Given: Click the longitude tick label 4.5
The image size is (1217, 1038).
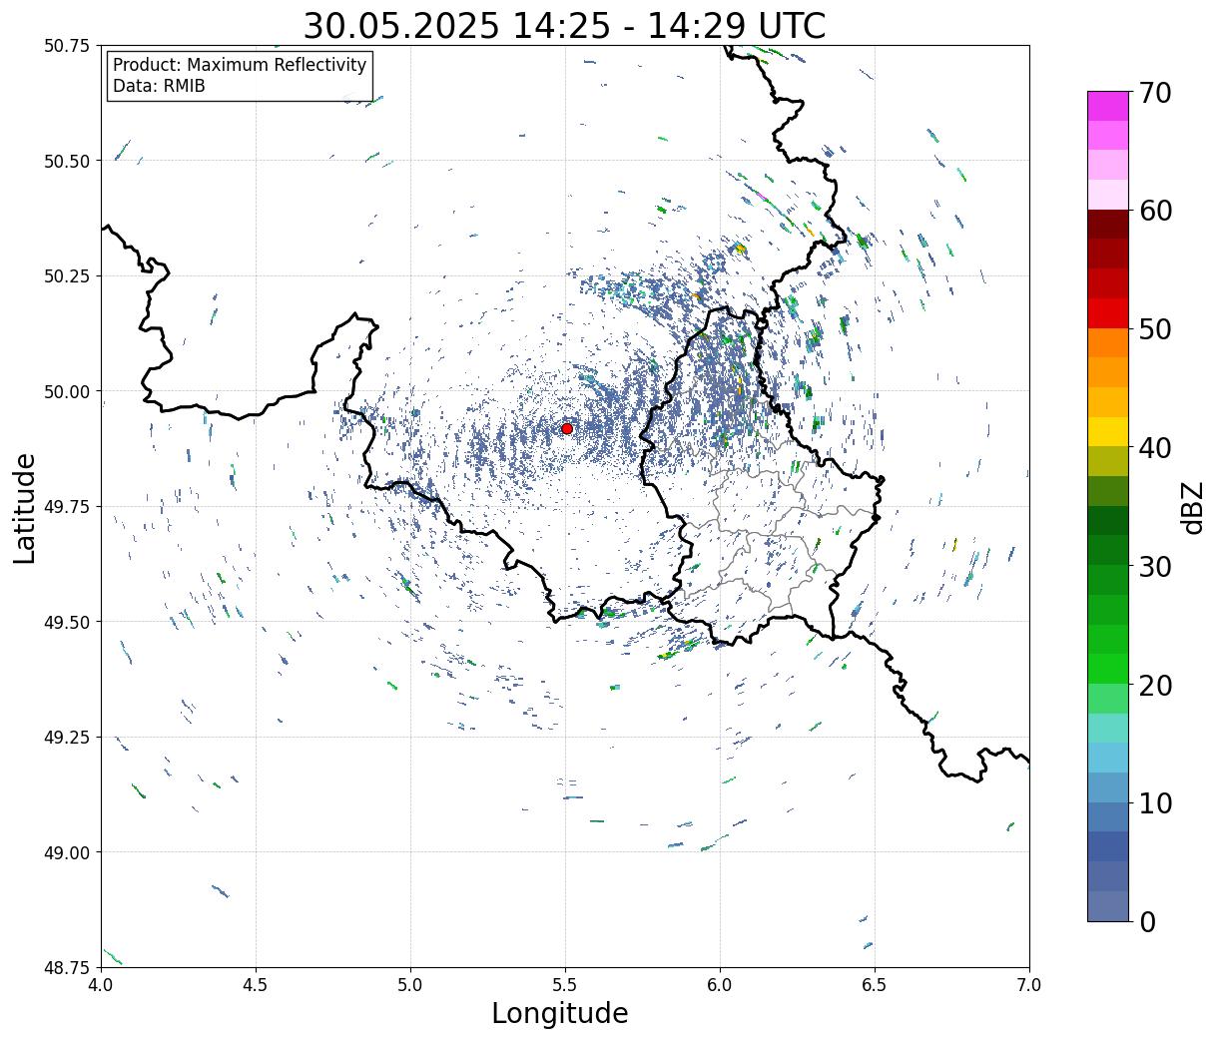Looking at the screenshot, I should (x=256, y=984).
